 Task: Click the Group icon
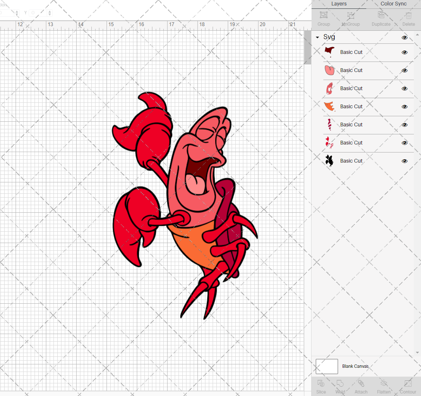tap(323, 18)
